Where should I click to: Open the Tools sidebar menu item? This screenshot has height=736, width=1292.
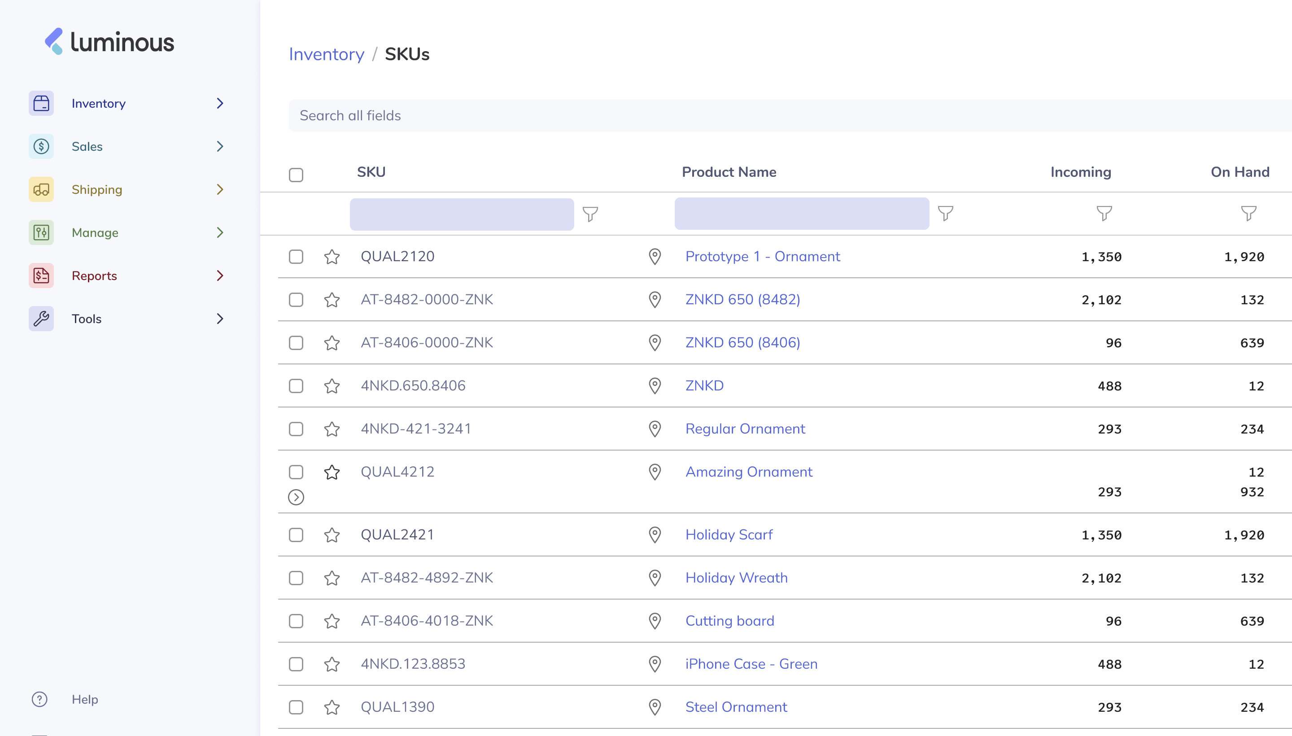(87, 319)
